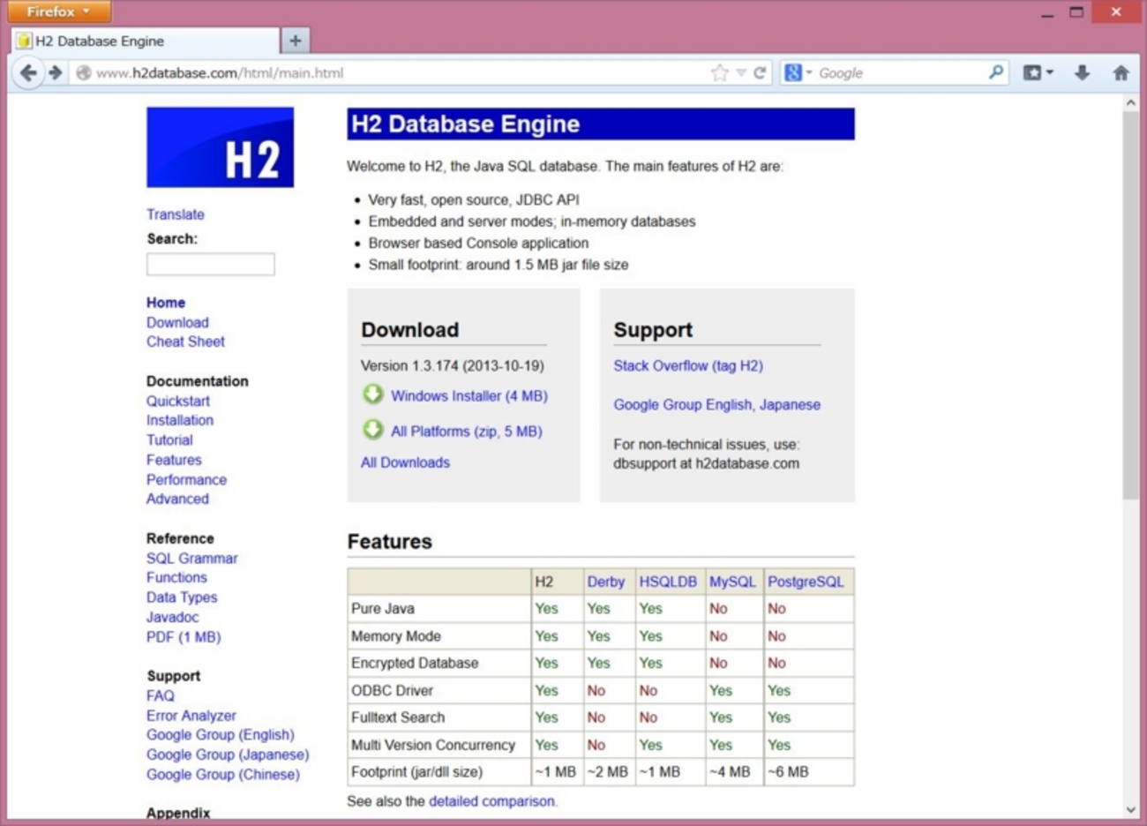
Task: Click the search magnifier icon
Action: pos(995,72)
